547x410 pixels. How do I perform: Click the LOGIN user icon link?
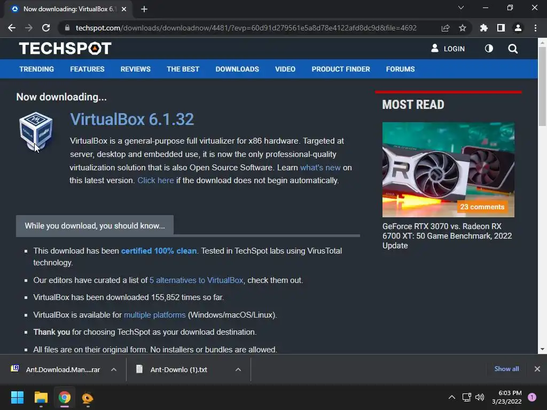pyautogui.click(x=448, y=49)
